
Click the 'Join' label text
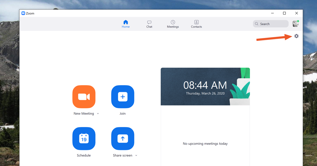[123, 114]
